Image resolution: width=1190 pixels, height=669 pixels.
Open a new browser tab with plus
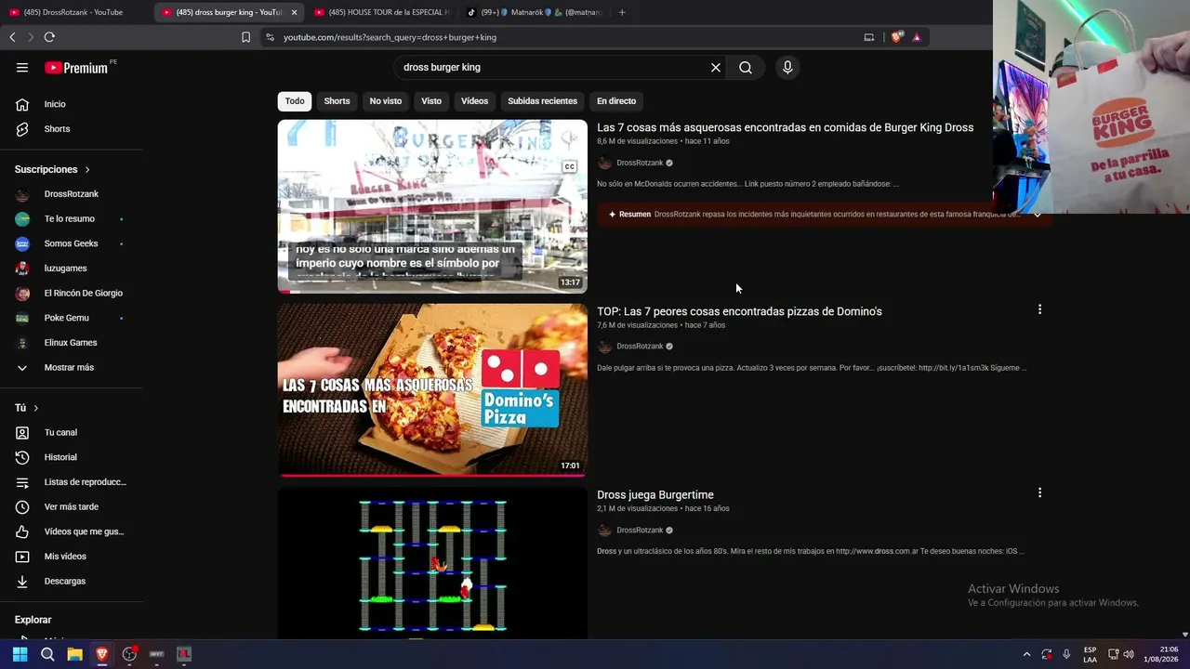pyautogui.click(x=622, y=12)
